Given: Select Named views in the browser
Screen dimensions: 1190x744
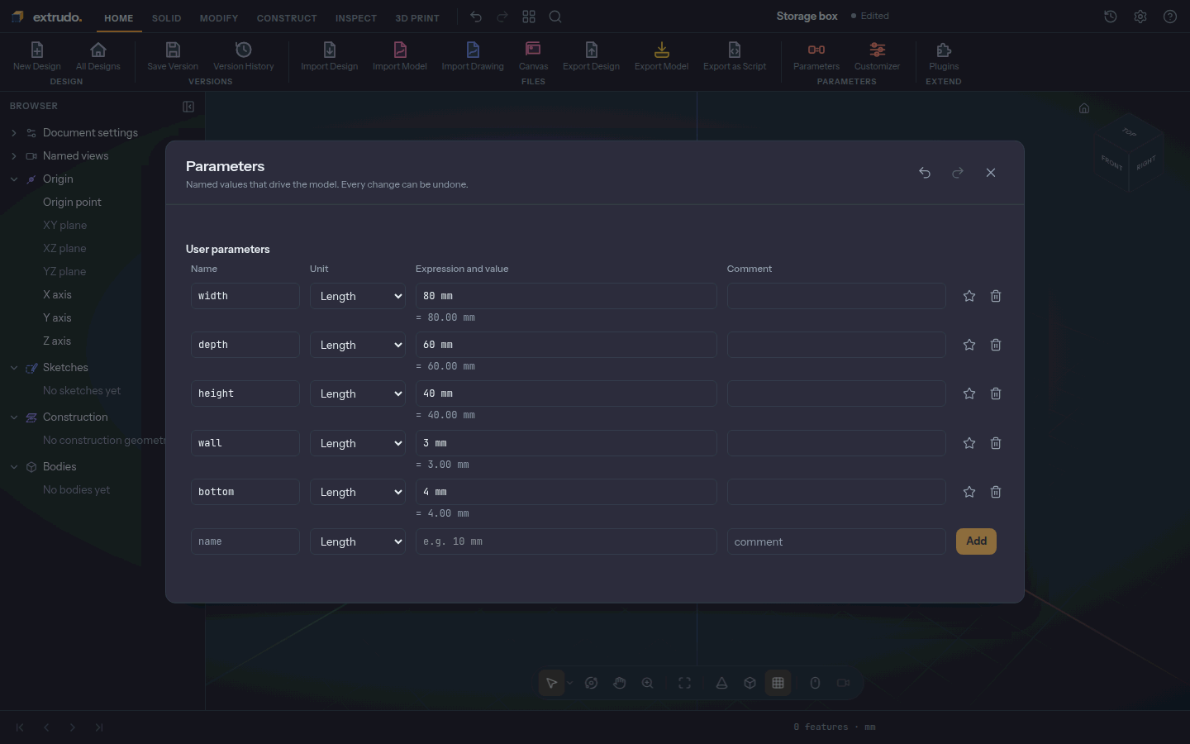Looking at the screenshot, I should coord(75,155).
